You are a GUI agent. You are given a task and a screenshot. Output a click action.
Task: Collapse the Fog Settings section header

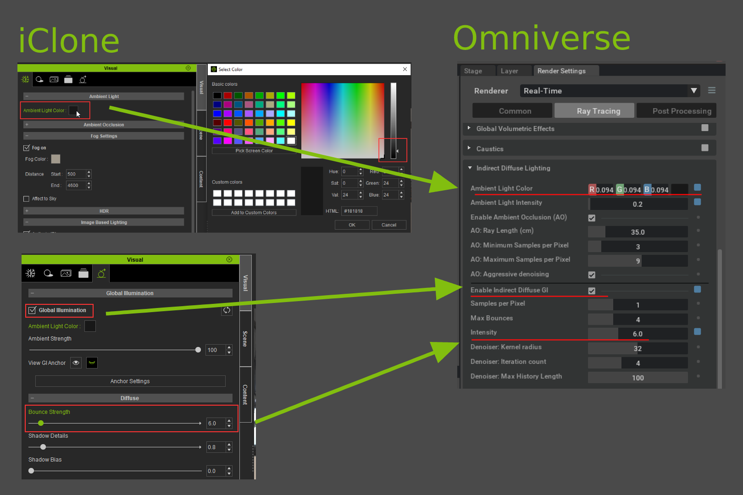tap(104, 136)
